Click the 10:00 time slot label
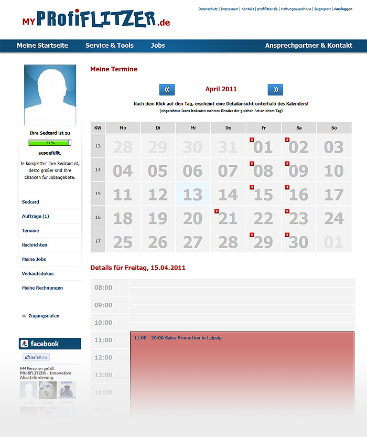367x437 pixels. [x=103, y=323]
